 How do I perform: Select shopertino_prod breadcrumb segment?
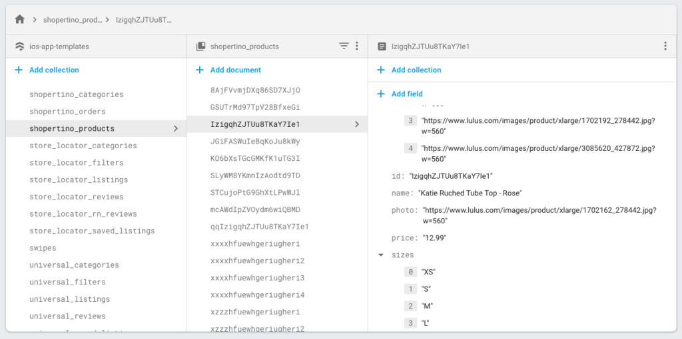[73, 20]
